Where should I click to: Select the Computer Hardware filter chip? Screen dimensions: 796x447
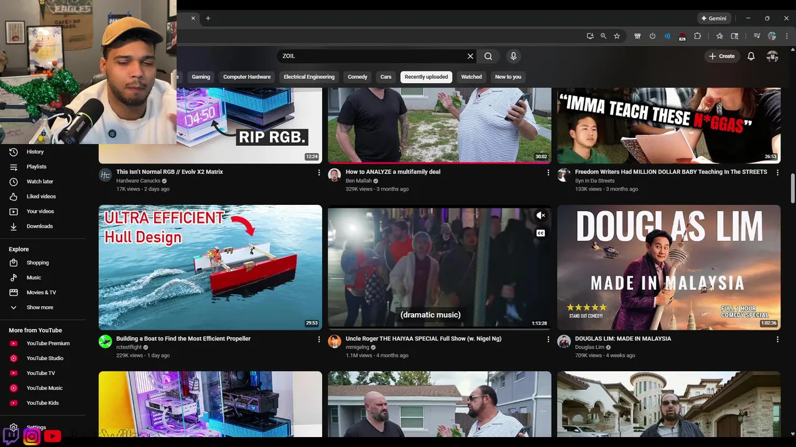(247, 77)
